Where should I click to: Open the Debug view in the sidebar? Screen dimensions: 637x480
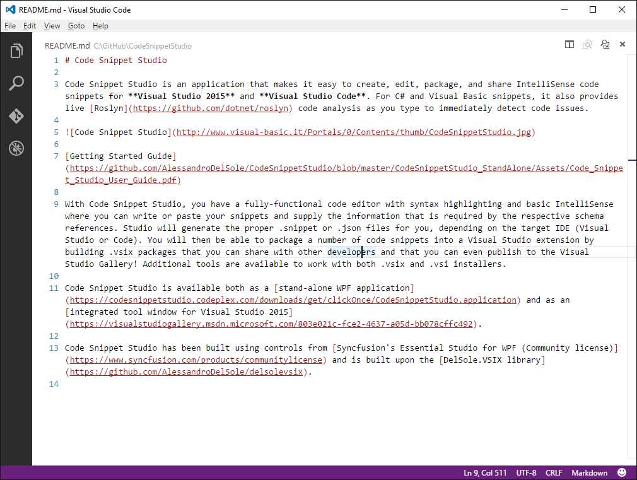click(x=16, y=148)
